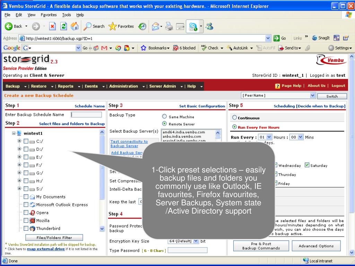Image resolution: width=355 pixels, height=266 pixels.
Task: Click the Print printer icon
Action: 169,26
